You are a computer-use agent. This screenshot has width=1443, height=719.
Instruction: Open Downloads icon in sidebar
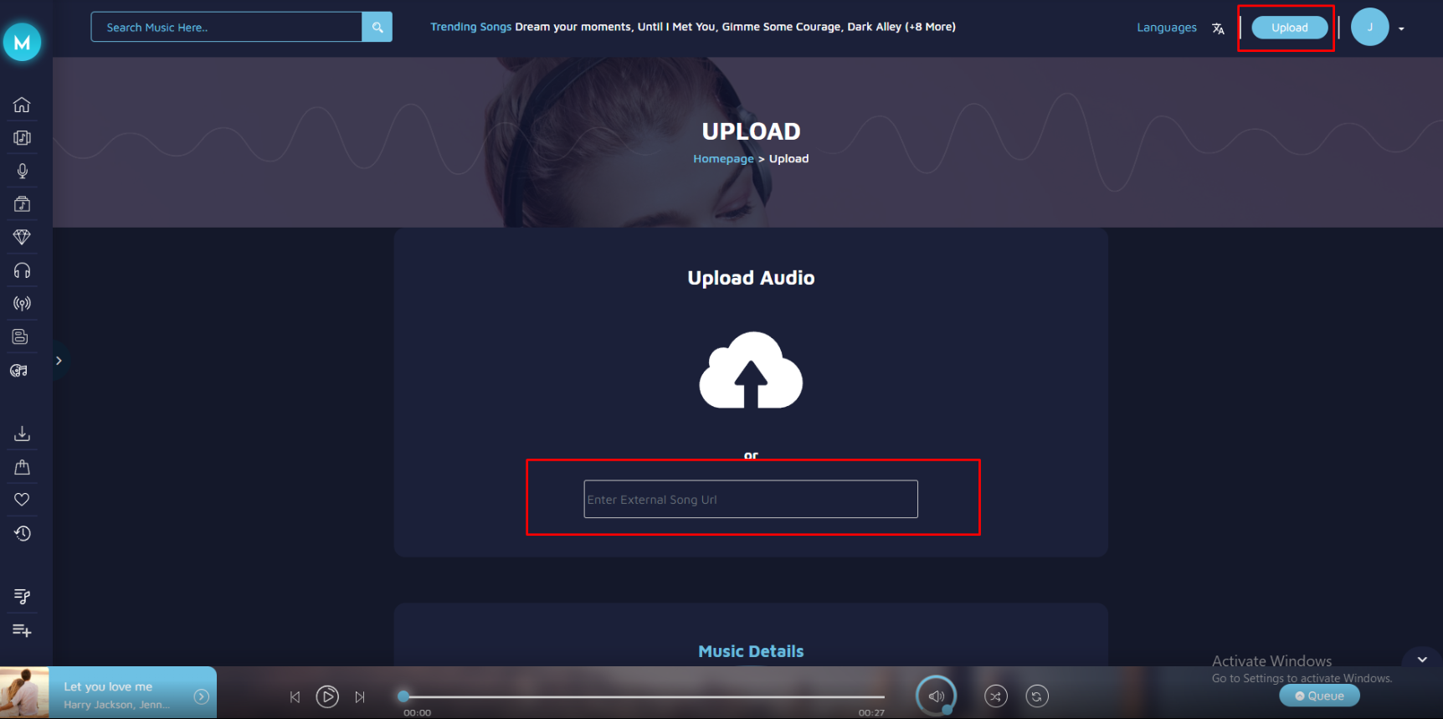22,434
